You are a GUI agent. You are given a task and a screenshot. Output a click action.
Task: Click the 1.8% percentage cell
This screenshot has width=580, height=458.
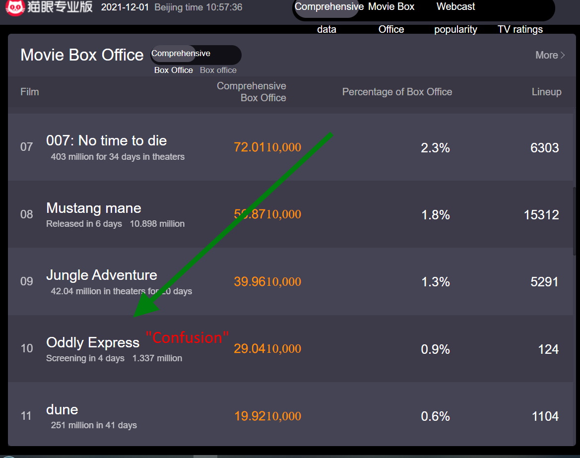pos(435,215)
